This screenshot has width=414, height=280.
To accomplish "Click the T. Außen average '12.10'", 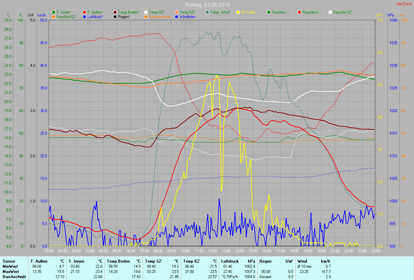I will pos(60,277).
